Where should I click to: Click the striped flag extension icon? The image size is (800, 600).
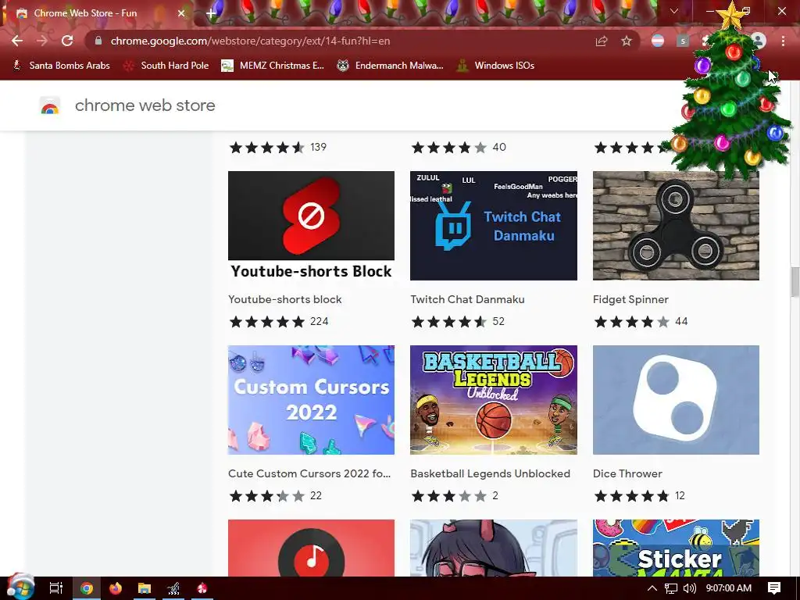click(658, 41)
